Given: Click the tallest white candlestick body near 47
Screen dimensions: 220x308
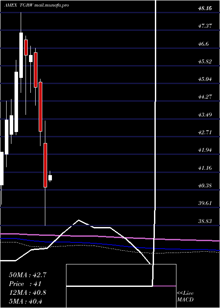Looking at the screenshot, I should pyautogui.click(x=21, y=55).
